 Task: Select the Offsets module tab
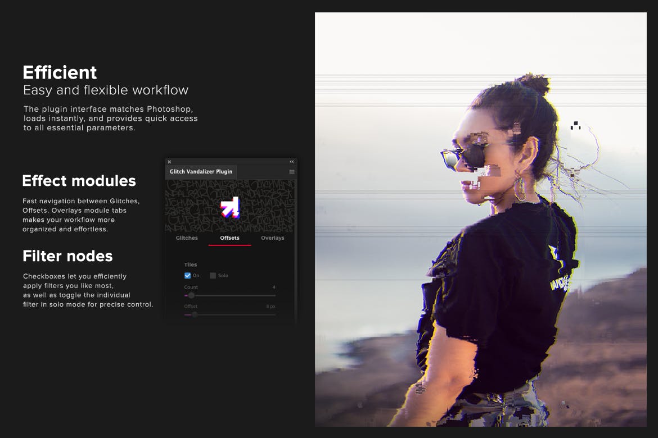(x=229, y=238)
